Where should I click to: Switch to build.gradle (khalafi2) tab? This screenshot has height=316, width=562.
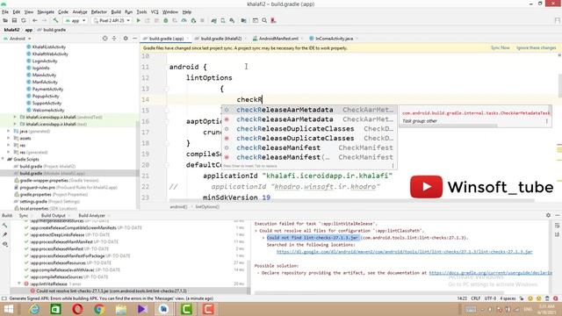[220, 39]
